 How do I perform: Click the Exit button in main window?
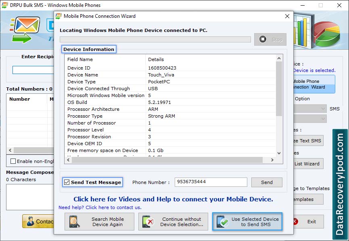[x=309, y=222]
